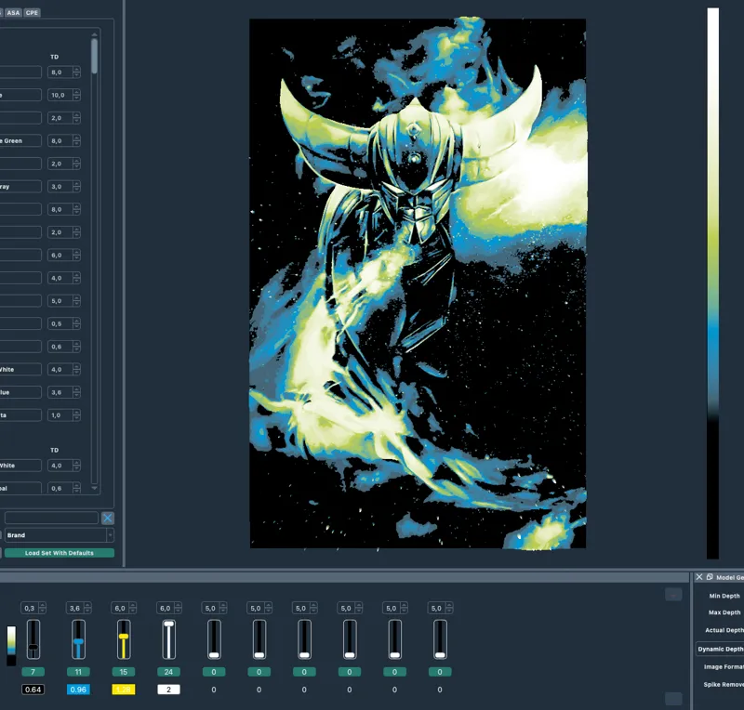Image resolution: width=744 pixels, height=710 pixels.
Task: Click the filament search input field
Action: [x=51, y=518]
